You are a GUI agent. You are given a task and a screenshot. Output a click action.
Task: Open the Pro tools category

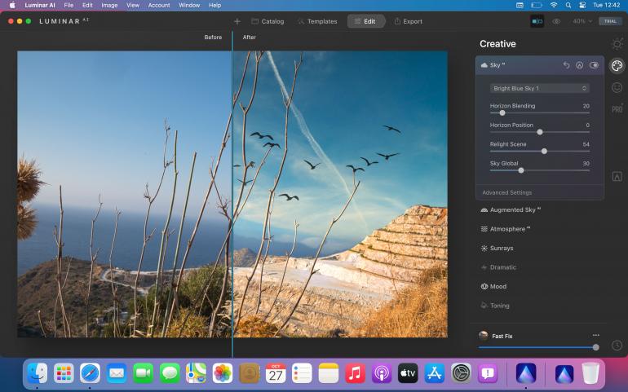(x=617, y=108)
